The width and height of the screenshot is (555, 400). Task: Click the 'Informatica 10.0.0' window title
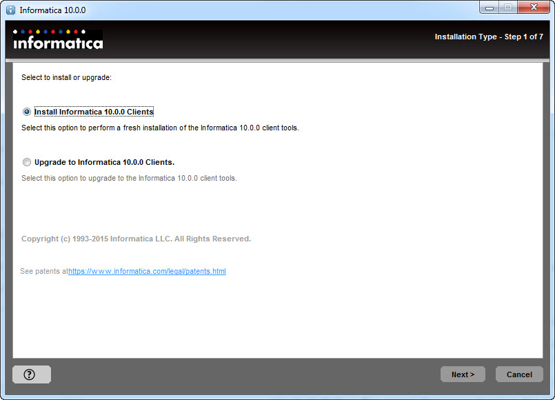[x=52, y=10]
